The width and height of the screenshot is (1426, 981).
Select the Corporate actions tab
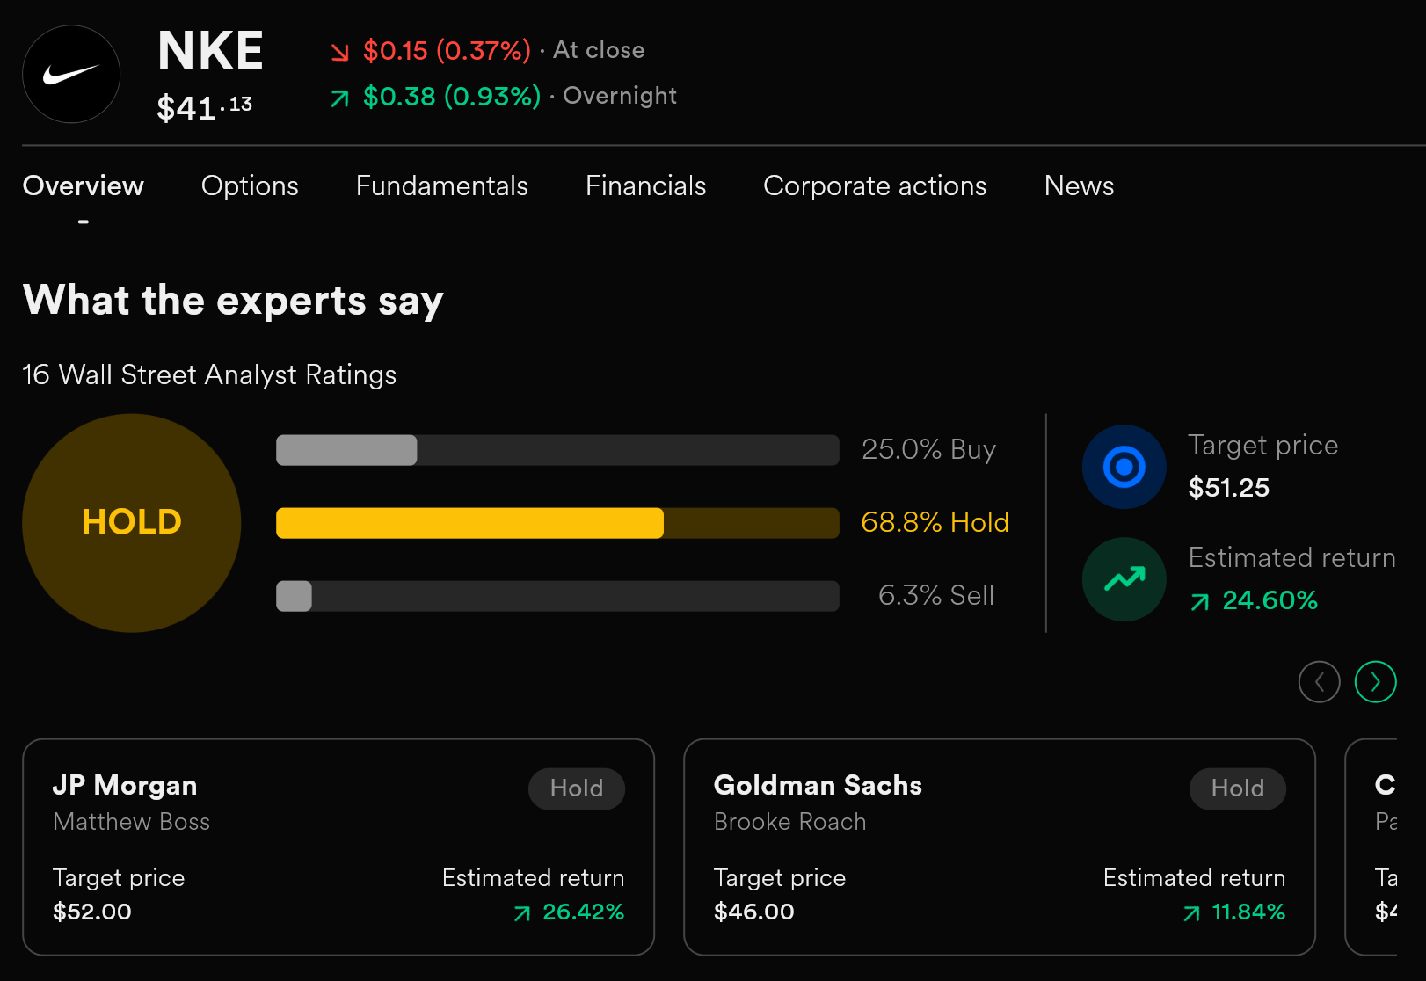875,186
